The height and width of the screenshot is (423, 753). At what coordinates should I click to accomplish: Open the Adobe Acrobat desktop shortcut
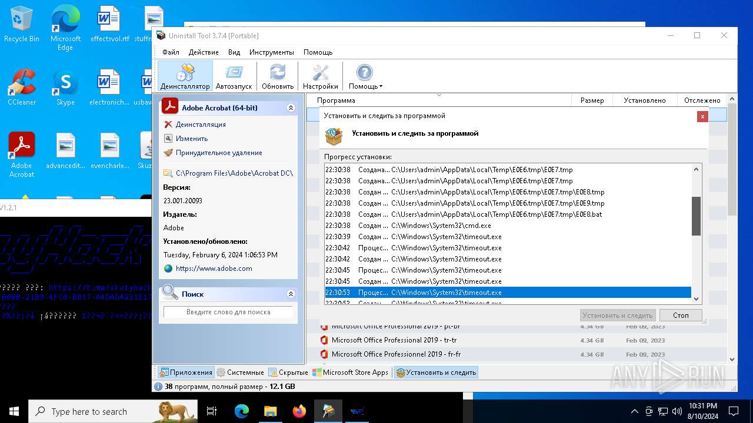[x=22, y=155]
